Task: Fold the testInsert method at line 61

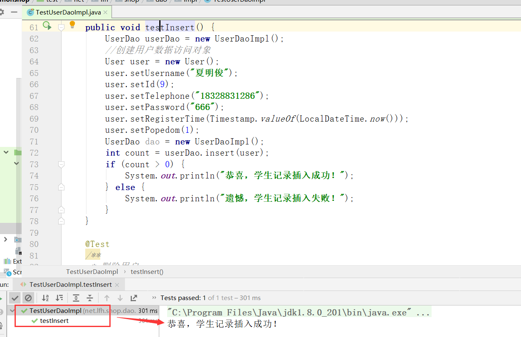Action: click(61, 27)
